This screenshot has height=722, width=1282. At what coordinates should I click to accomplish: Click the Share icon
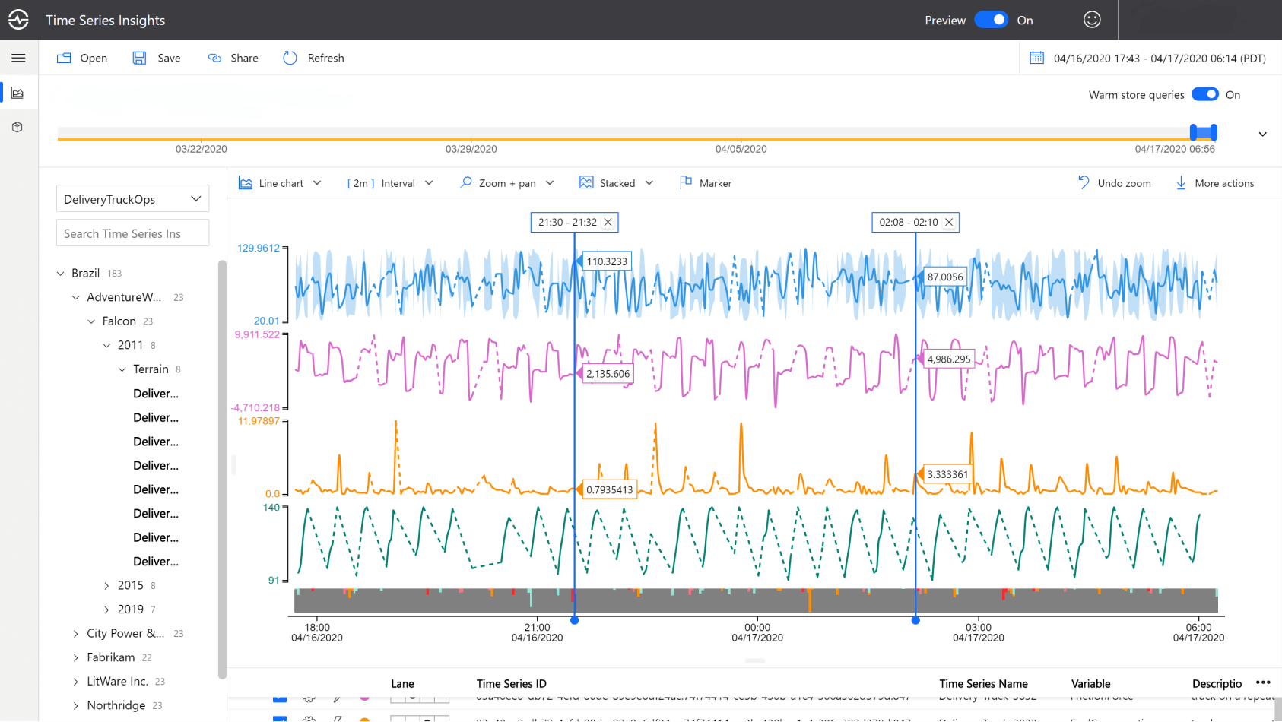(x=215, y=58)
